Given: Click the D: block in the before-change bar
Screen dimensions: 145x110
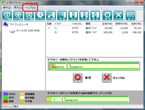Looking at the screenshot, I should 96,99.
